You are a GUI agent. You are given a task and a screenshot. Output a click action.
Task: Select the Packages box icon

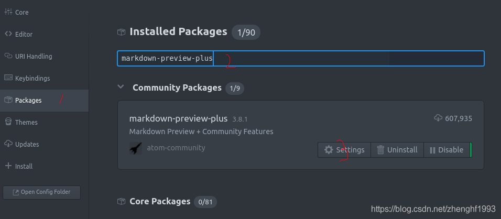(x=8, y=100)
